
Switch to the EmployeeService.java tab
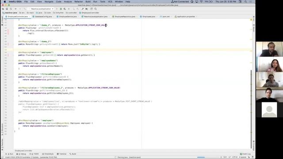click(x=68, y=17)
